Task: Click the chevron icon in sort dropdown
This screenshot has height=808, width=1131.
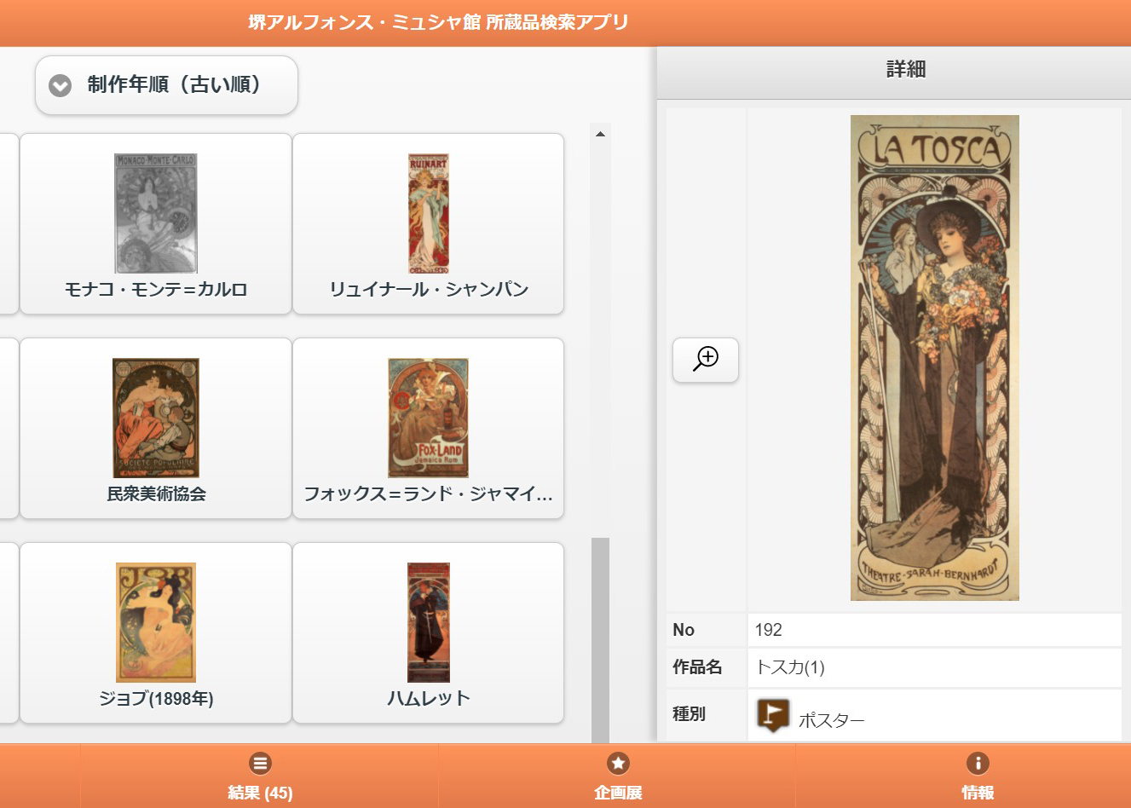Action: [x=60, y=85]
